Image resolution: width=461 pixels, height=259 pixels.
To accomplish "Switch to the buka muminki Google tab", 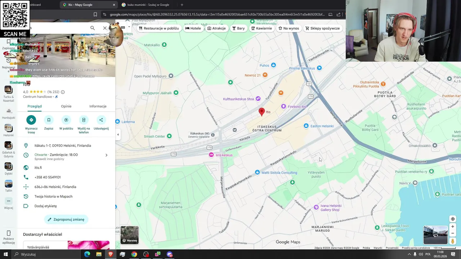I will 148,5.
